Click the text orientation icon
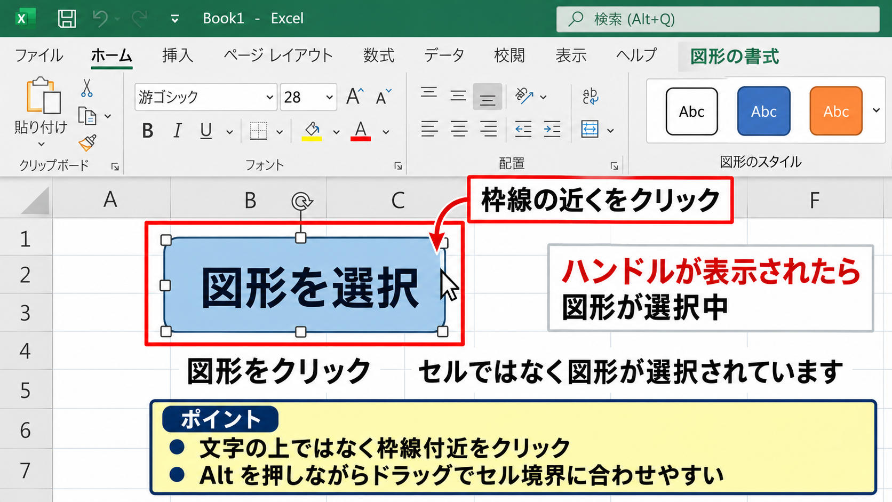This screenshot has width=892, height=502. pos(524,96)
